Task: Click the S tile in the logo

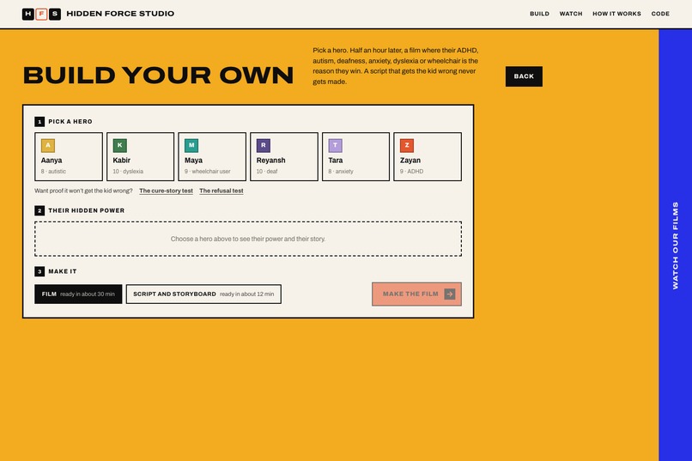Action: point(55,14)
